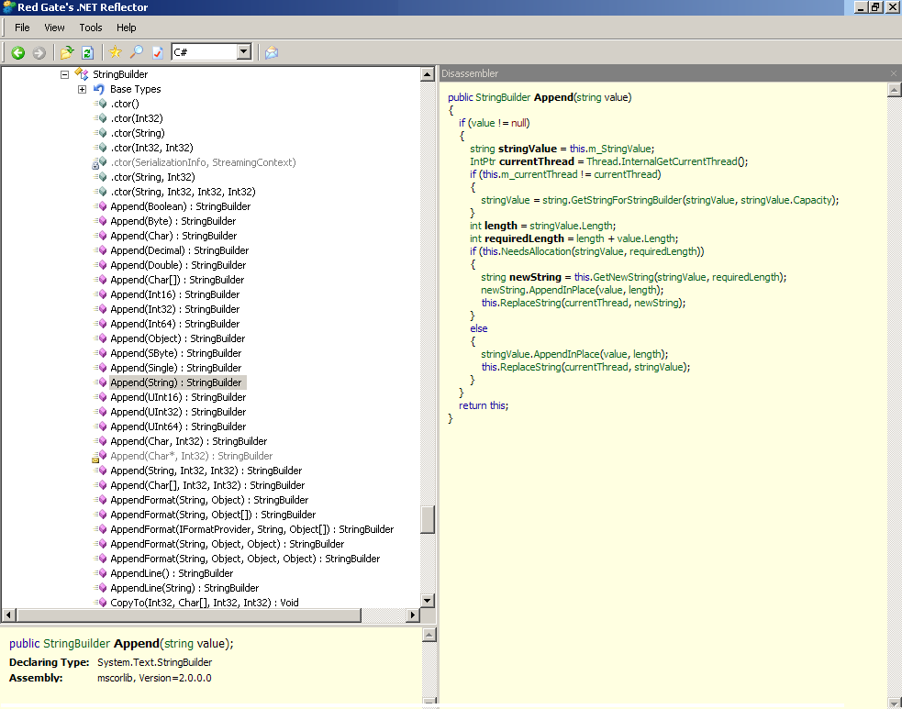The height and width of the screenshot is (709, 902).
Task: Follow the IntPtr type link
Action: (483, 161)
